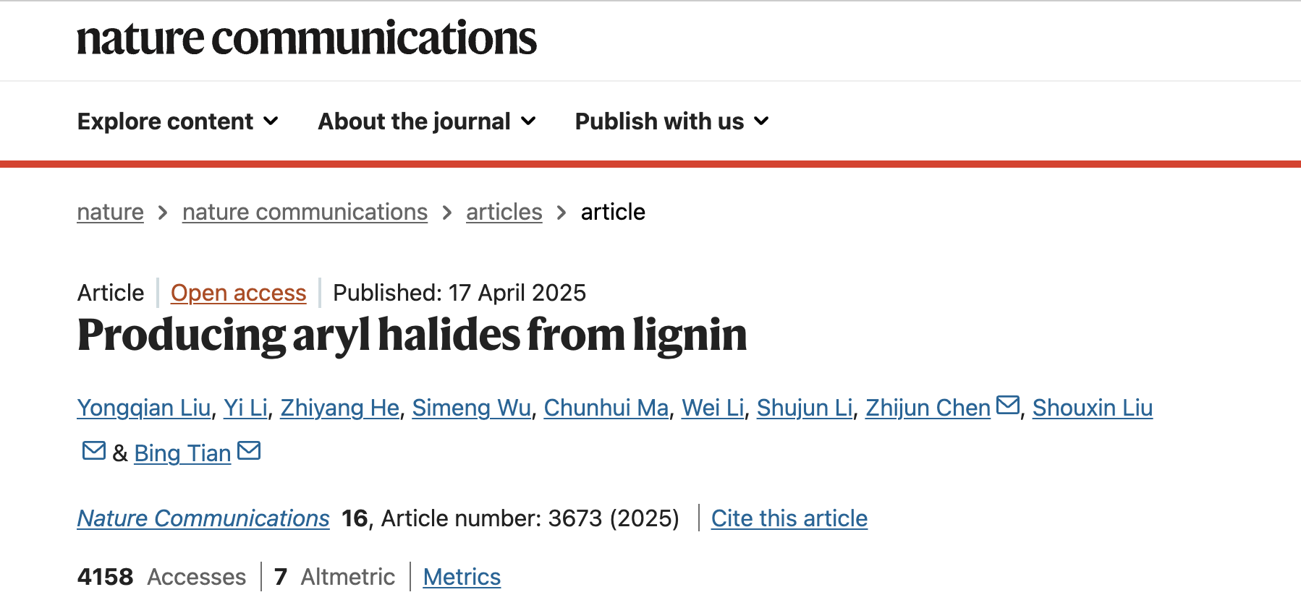Click the Open access link
1301x600 pixels.
coord(238,293)
